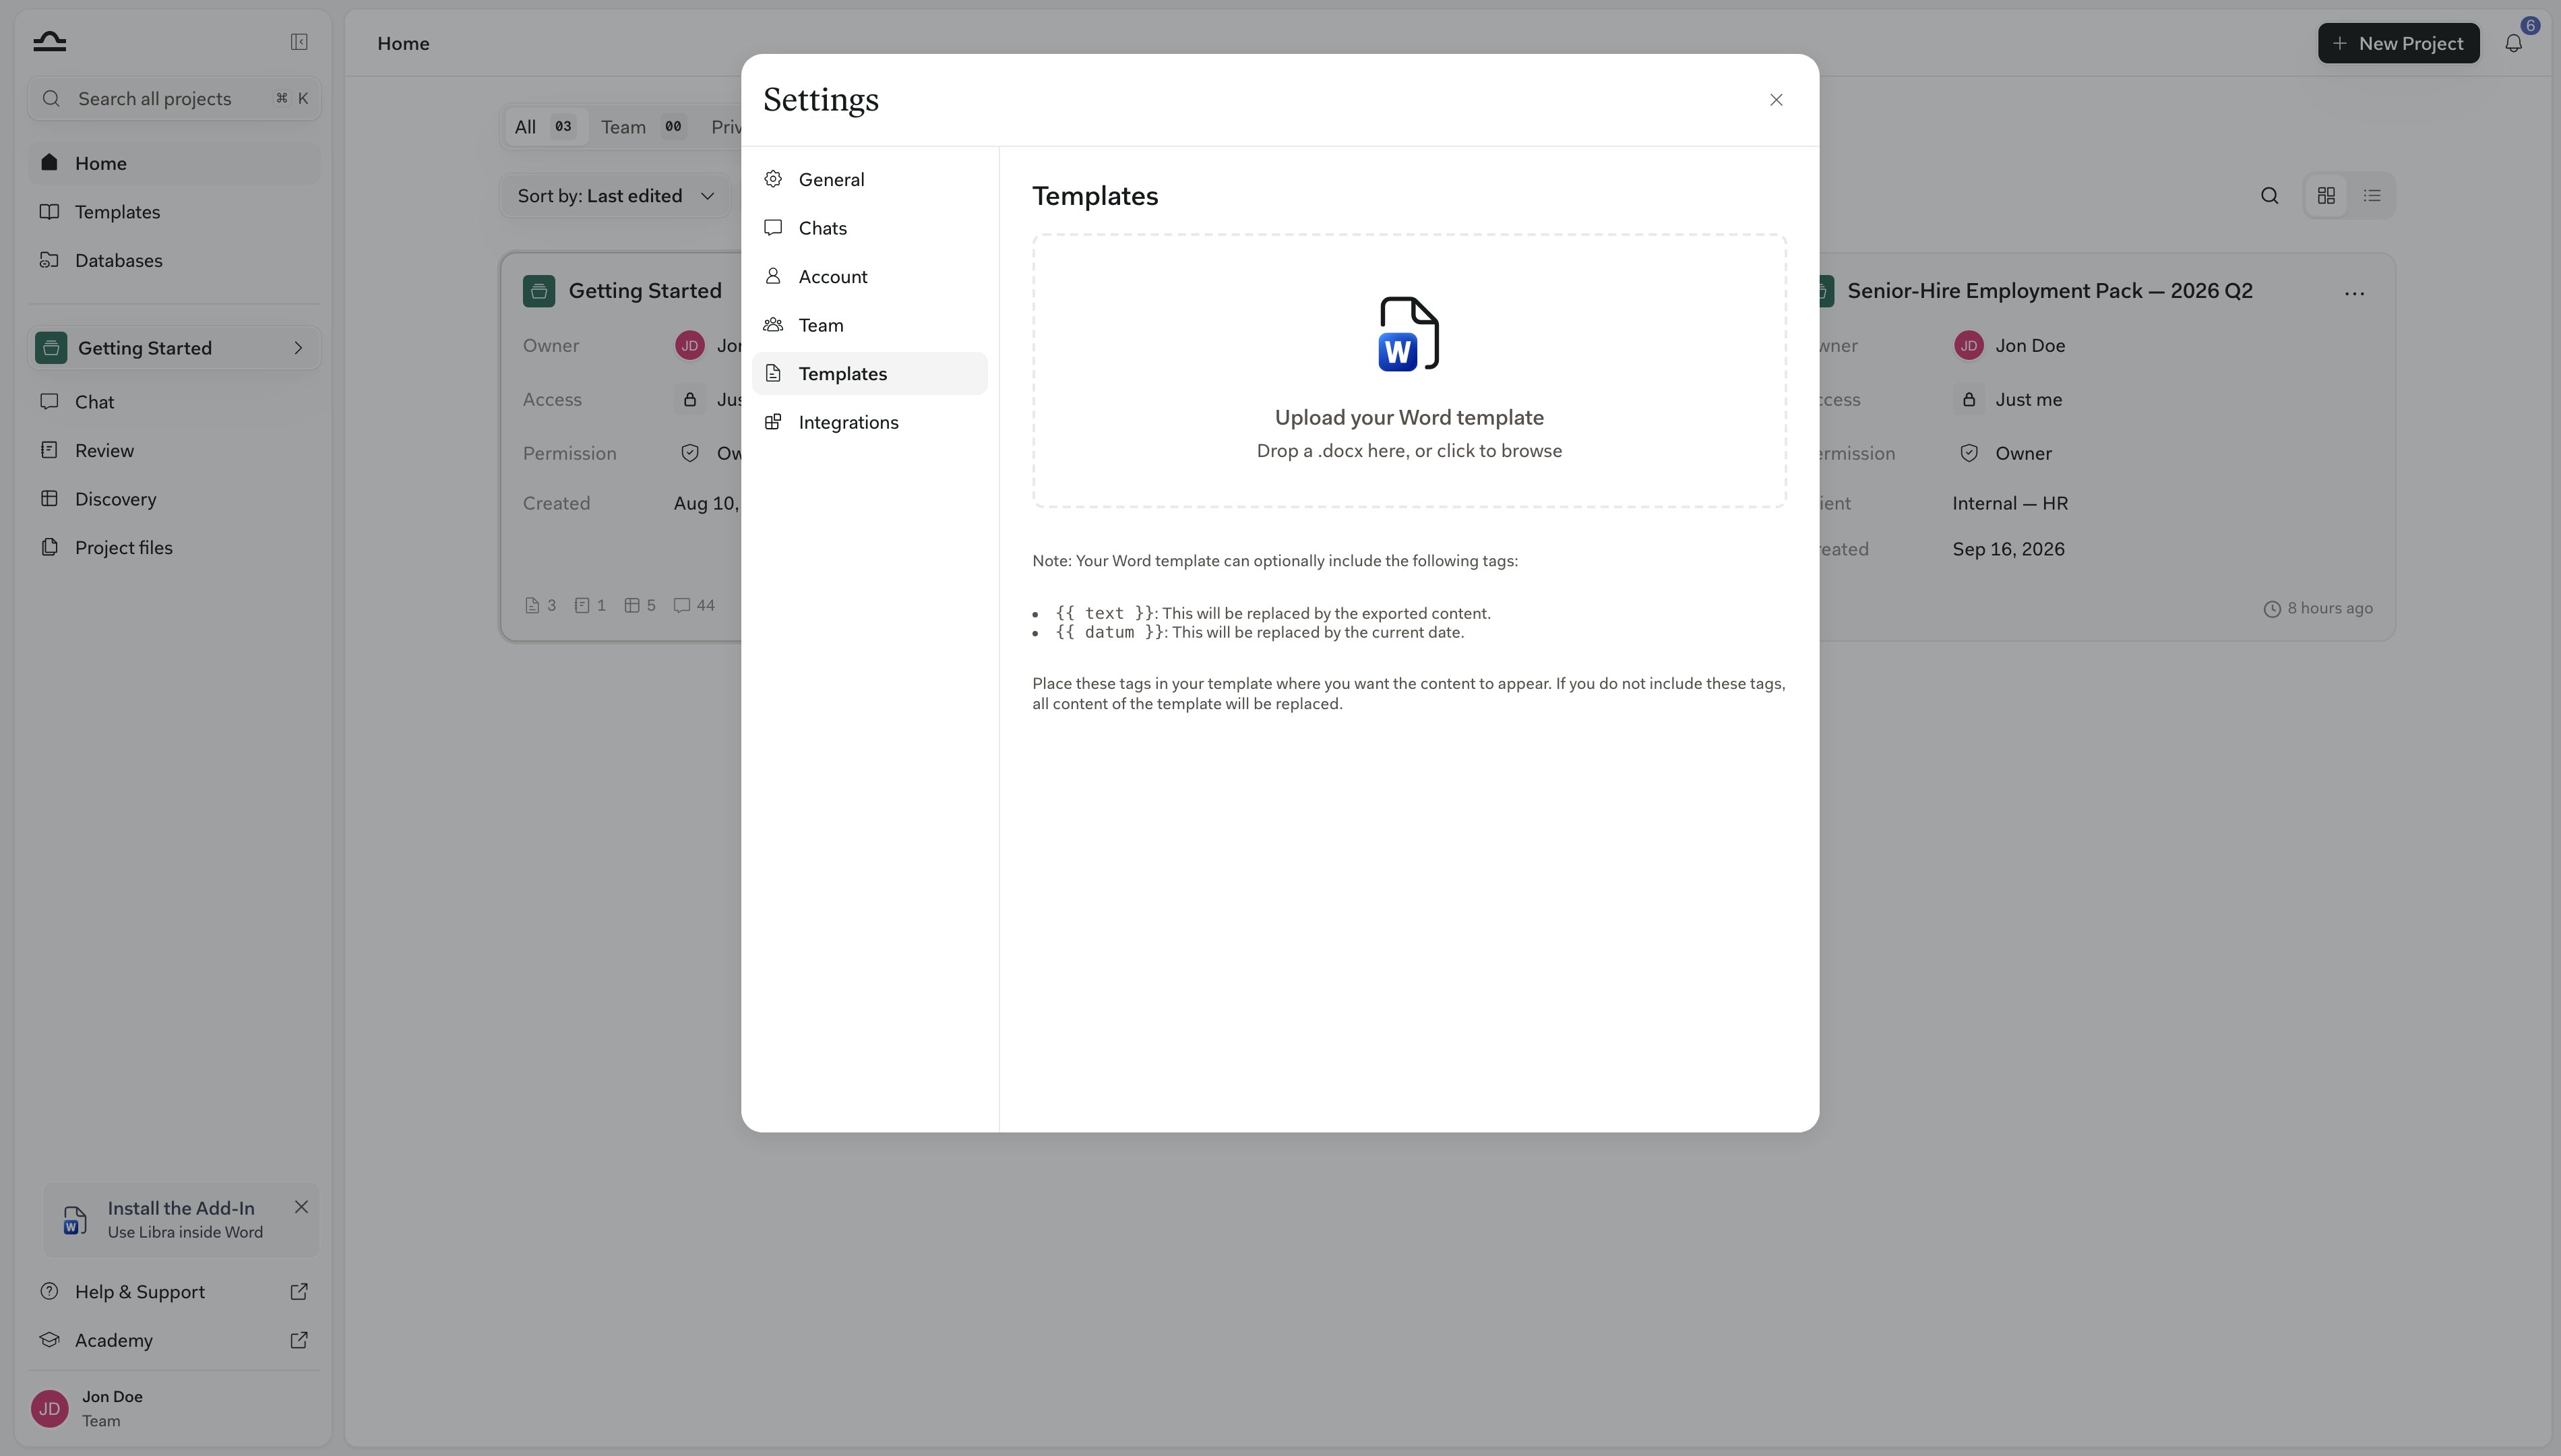
Task: Open Templates in the left sidebar
Action: pyautogui.click(x=174, y=212)
